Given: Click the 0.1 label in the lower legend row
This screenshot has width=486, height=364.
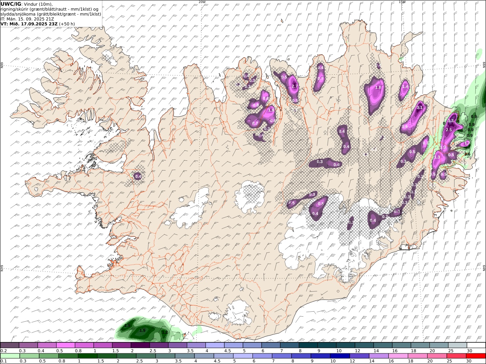Looking at the screenshot, I should [x=3, y=361].
